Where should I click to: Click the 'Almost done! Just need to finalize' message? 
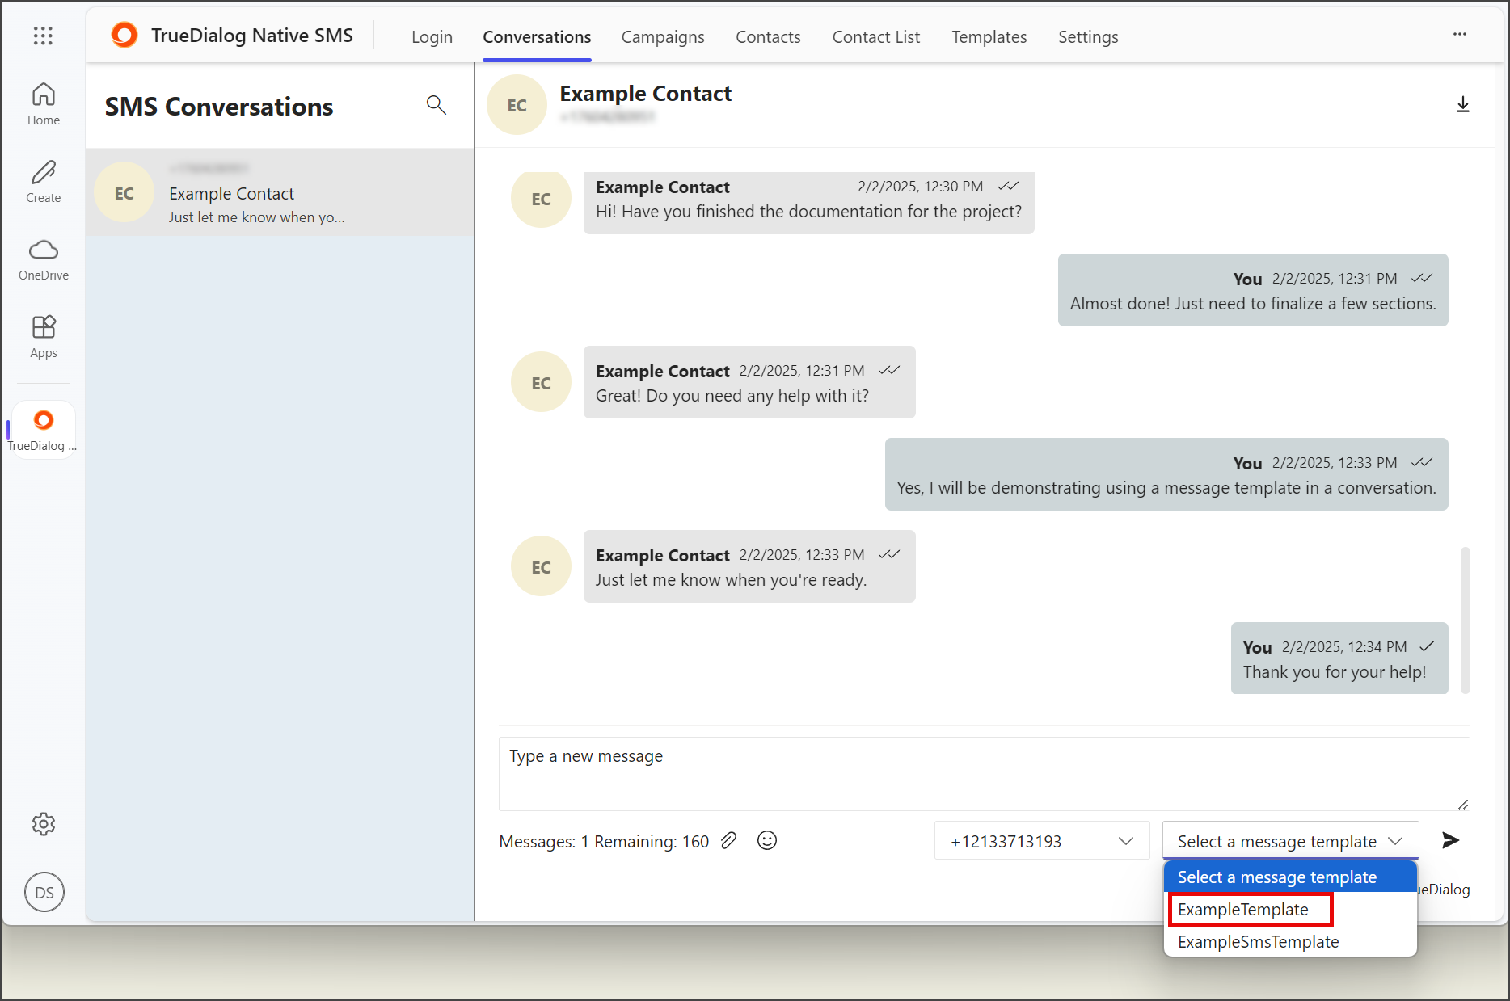click(1253, 290)
